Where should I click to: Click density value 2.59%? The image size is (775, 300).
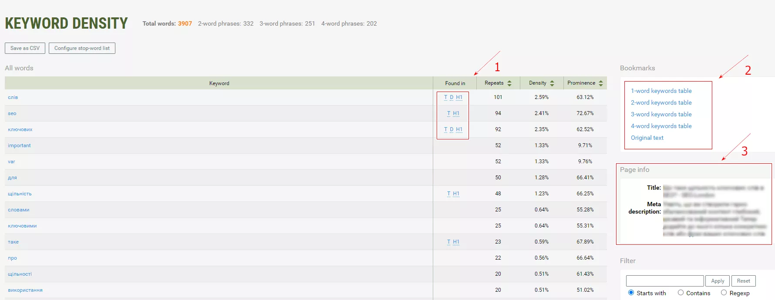(542, 97)
